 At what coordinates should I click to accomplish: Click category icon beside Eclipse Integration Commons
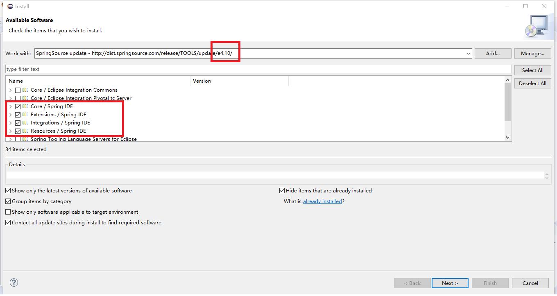tap(25, 90)
